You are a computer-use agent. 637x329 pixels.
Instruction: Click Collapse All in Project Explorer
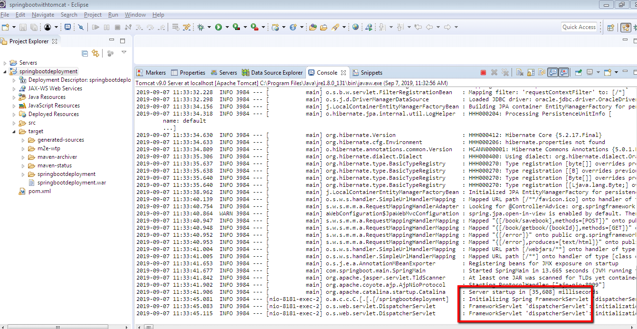[85, 53]
